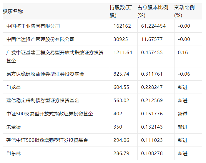The image size is (206, 163).
Task: Select shareholder 朱全德
Action: [14, 127]
